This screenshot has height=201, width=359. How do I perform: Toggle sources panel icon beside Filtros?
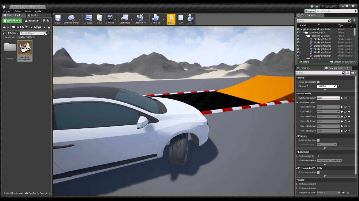4,33
